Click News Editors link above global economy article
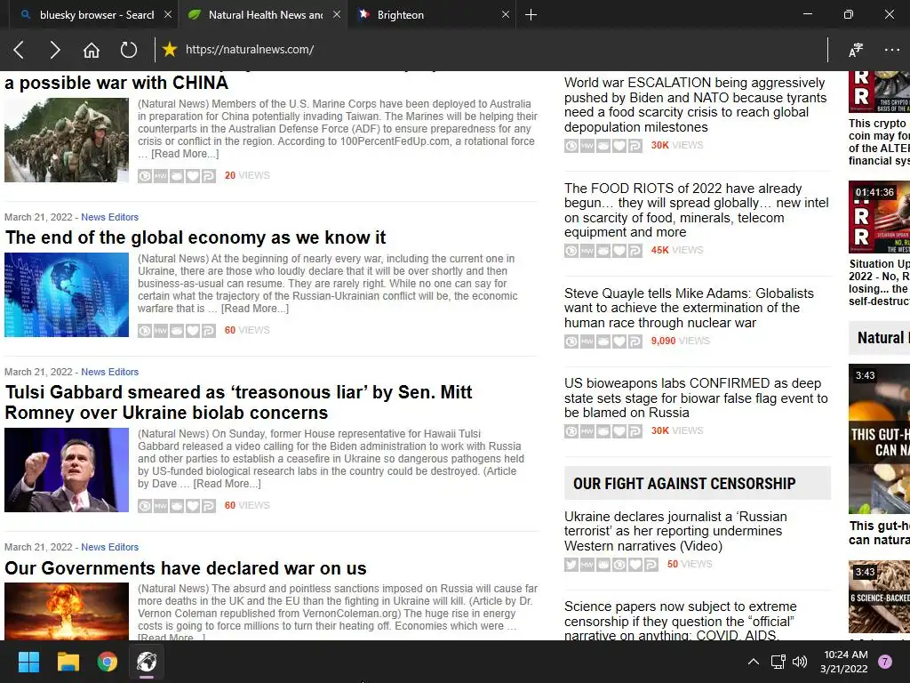Image resolution: width=910 pixels, height=683 pixels. coord(109,217)
